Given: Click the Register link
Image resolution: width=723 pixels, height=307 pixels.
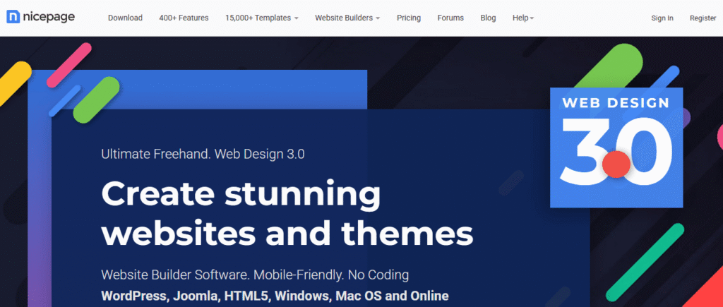Looking at the screenshot, I should (703, 18).
